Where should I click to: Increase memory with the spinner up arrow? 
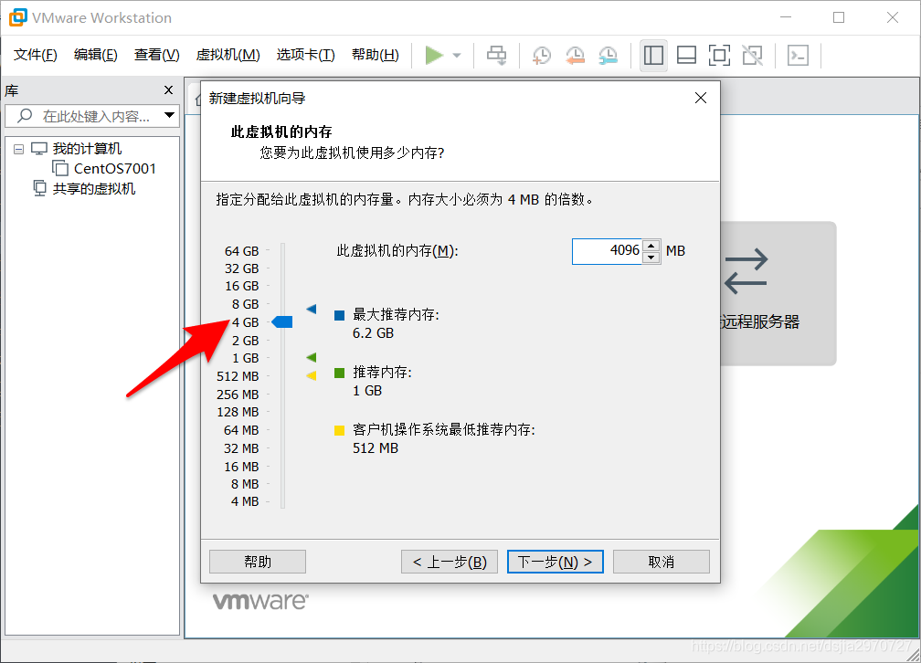tap(651, 246)
